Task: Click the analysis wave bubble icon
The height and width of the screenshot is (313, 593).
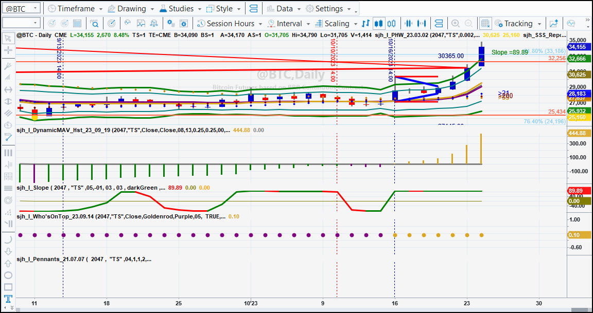Action: [128, 24]
